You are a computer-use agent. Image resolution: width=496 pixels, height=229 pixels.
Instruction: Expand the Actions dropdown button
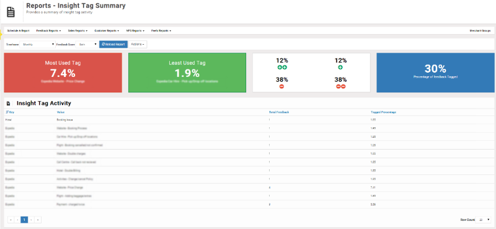click(138, 44)
